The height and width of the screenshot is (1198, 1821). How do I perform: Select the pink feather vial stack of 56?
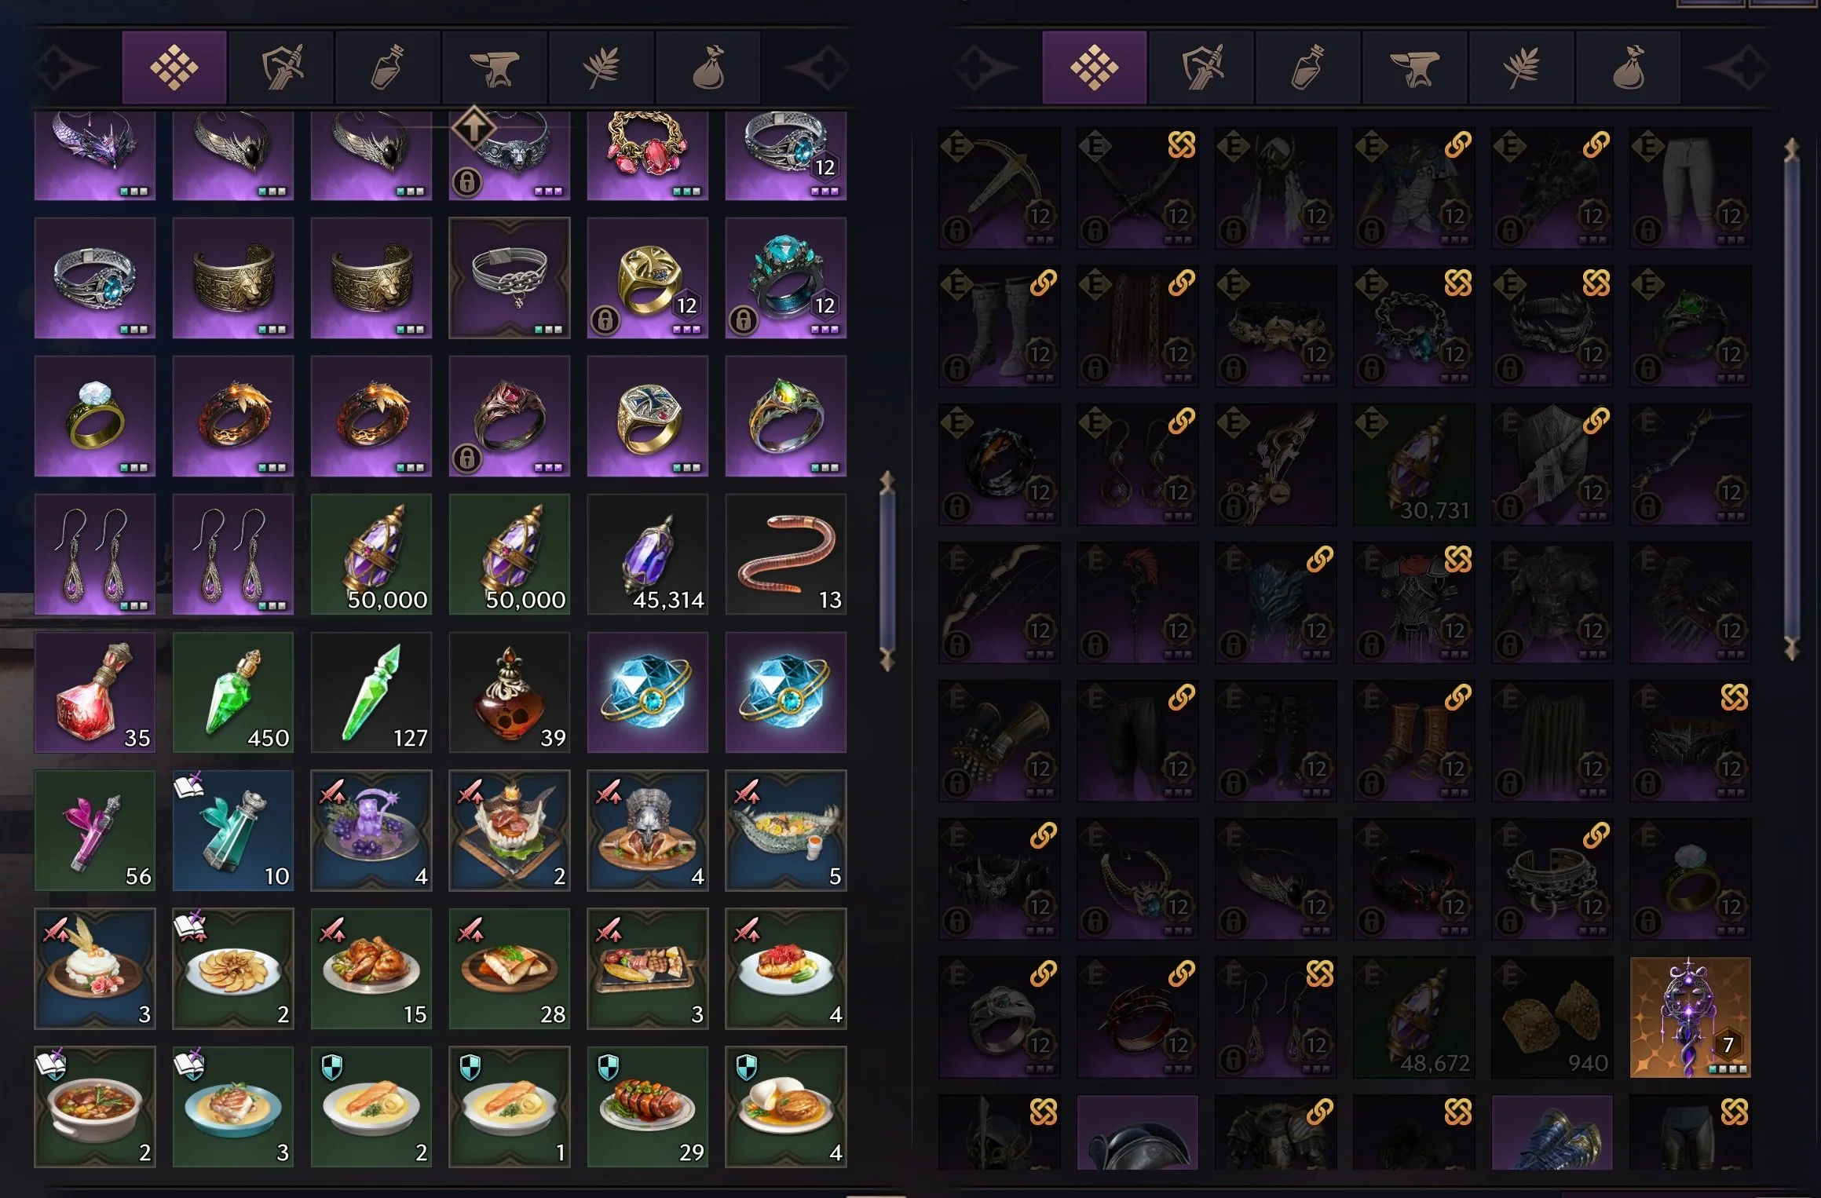95,831
